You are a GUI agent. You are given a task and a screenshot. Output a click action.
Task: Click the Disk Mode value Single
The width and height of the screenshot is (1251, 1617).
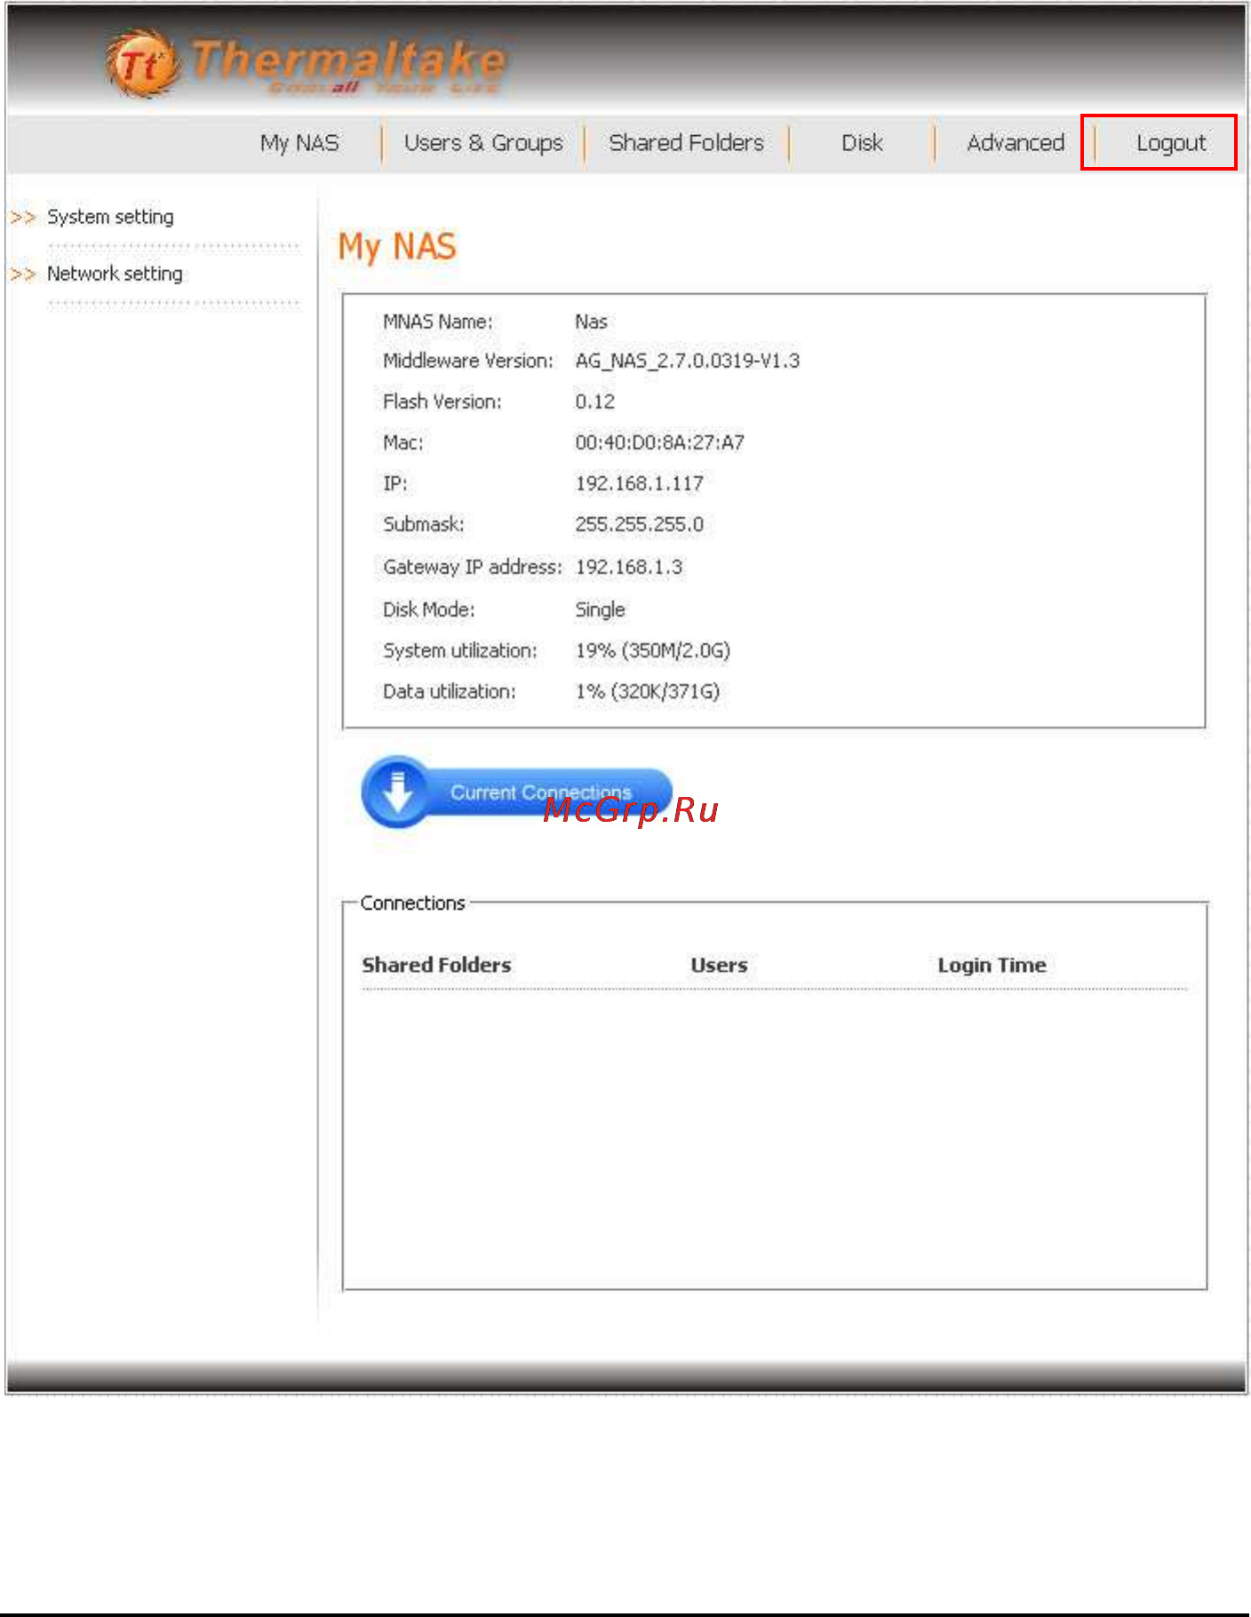tap(600, 609)
